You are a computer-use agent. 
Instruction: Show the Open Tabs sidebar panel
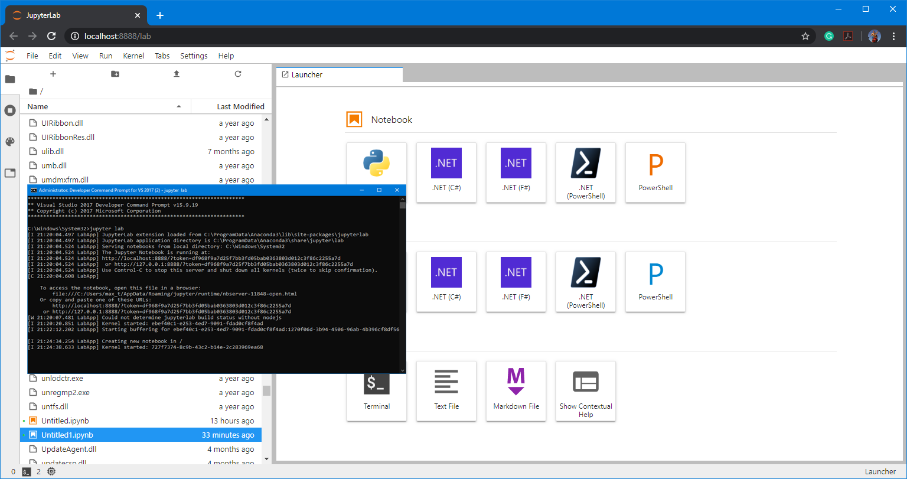[x=10, y=173]
